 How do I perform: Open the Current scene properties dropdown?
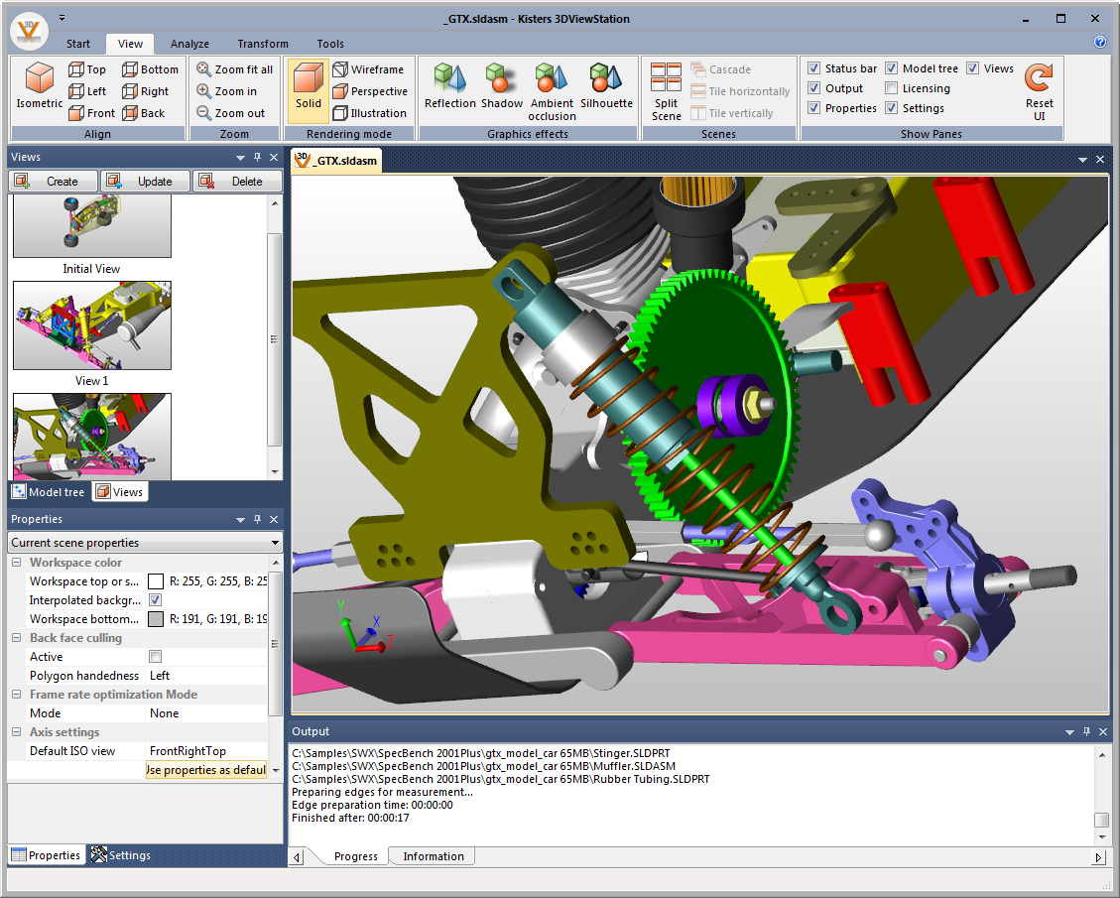click(275, 543)
